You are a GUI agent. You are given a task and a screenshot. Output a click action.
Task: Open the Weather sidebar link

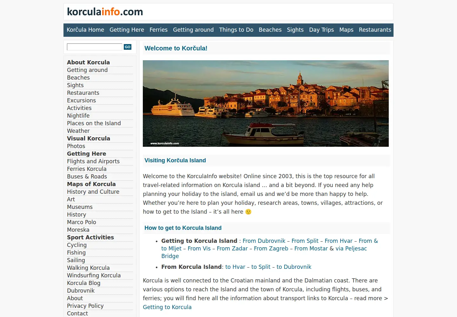(x=78, y=131)
